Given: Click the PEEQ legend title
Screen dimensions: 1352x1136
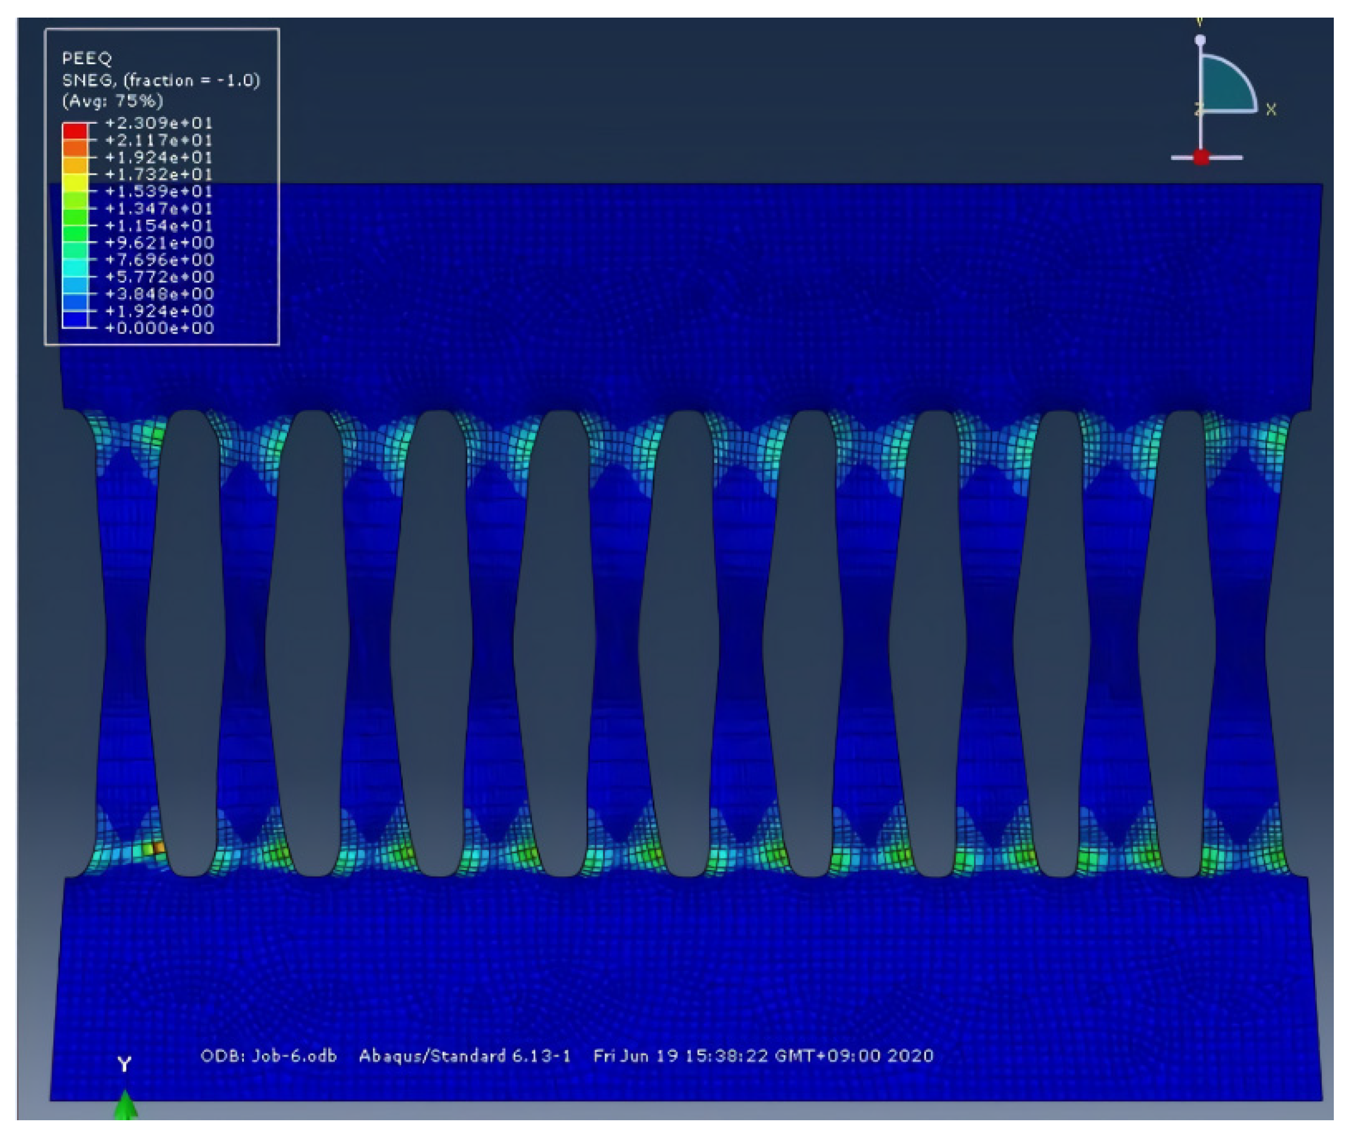Looking at the screenshot, I should click(87, 59).
